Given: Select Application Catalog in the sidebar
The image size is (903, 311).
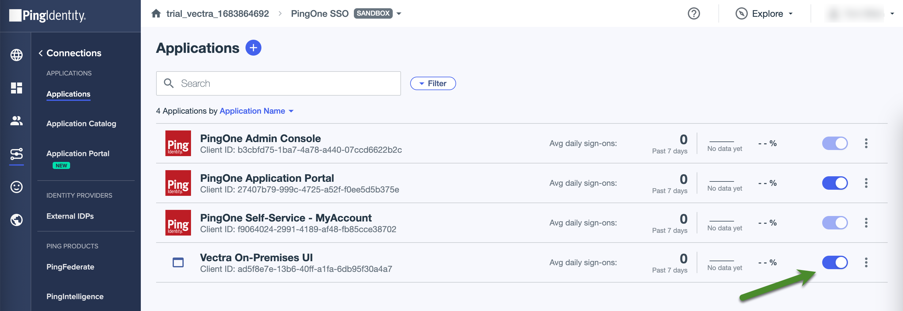Looking at the screenshot, I should [x=81, y=123].
